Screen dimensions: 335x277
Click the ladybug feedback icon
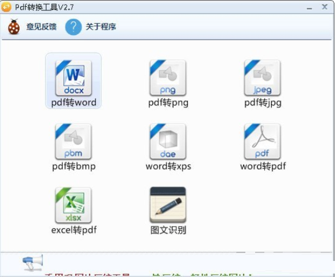(14, 26)
